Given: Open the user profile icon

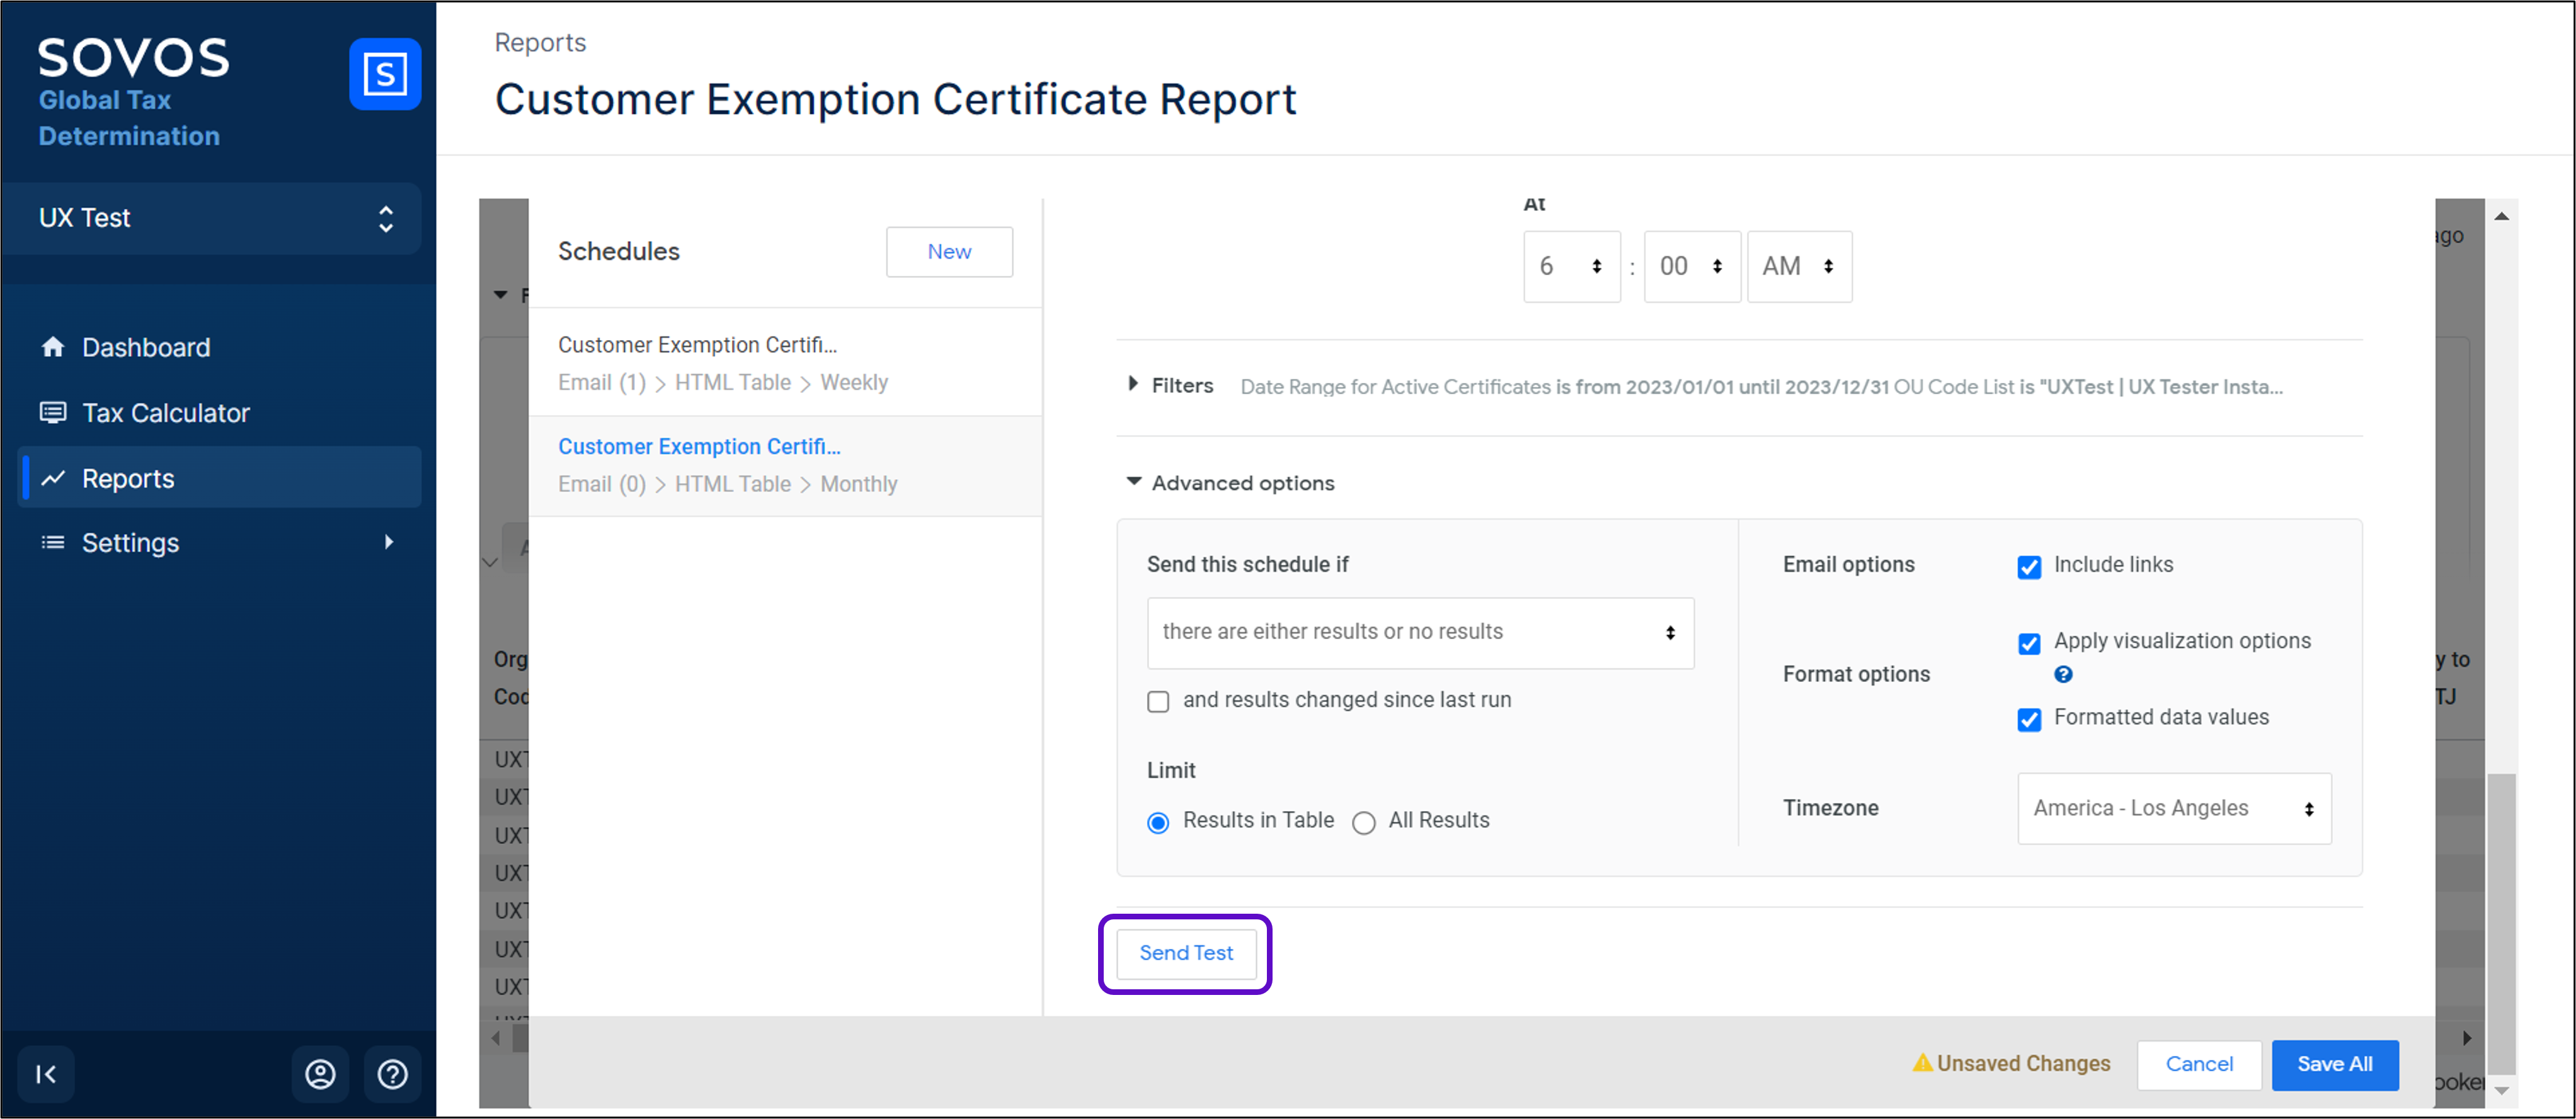Looking at the screenshot, I should tap(320, 1074).
